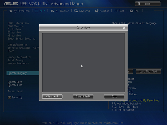This screenshot has width=167, height=125.
Task: Expand the Security submenu arrow
Action: coord(9,97)
